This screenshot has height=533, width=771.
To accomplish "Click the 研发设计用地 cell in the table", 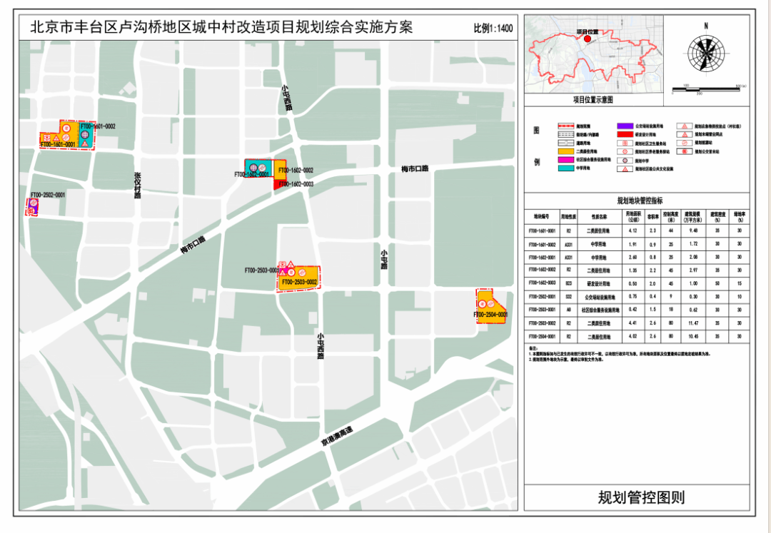I will [x=598, y=283].
